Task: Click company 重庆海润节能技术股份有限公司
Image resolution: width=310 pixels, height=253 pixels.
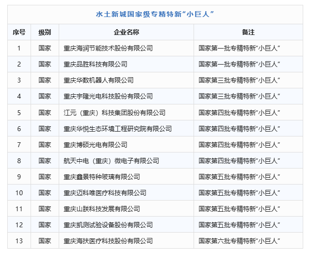Action: point(108,48)
